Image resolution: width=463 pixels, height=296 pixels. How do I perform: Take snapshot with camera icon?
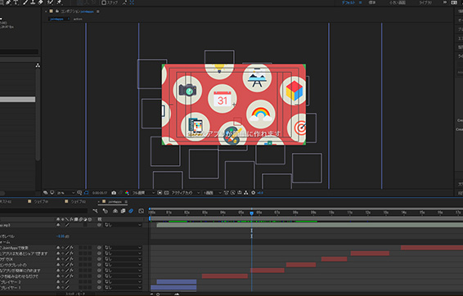tap(114, 193)
